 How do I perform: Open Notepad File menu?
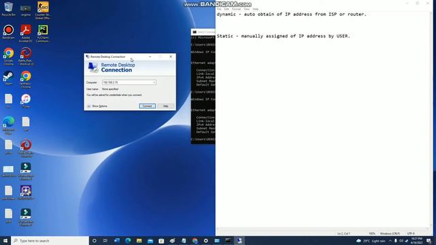219,9
